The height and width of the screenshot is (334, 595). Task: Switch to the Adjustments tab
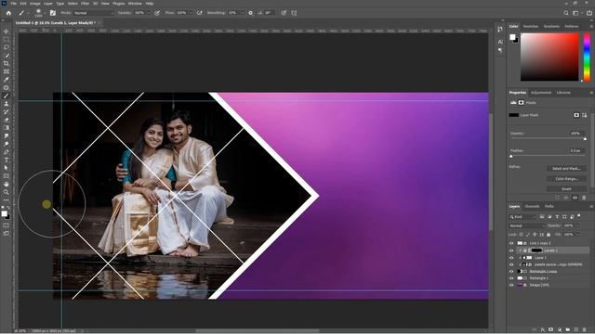click(x=541, y=93)
